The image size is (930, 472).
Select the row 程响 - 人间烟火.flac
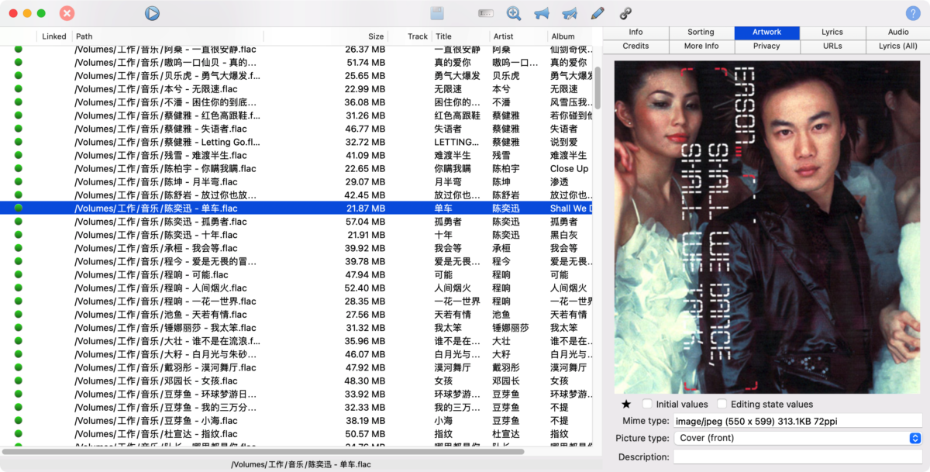pyautogui.click(x=296, y=288)
